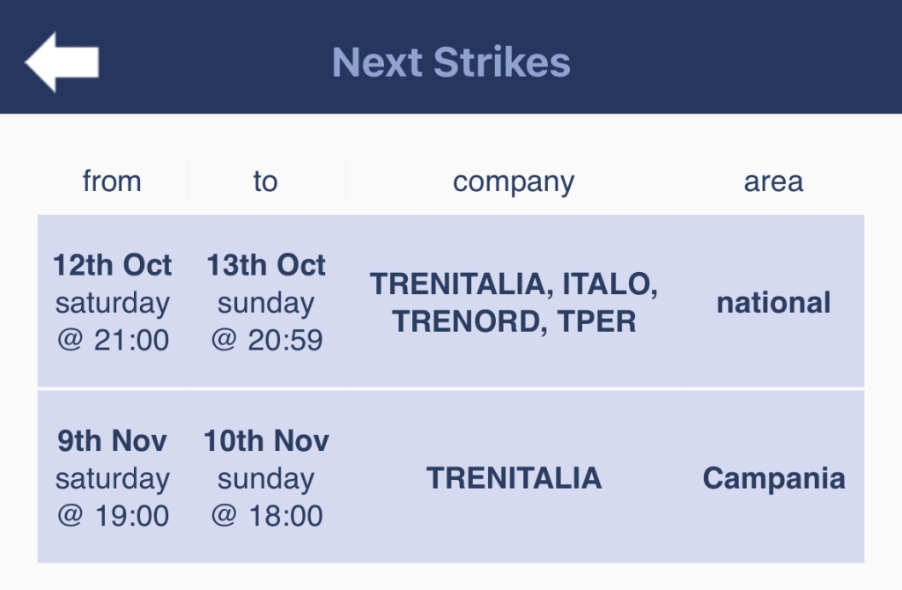902x590 pixels.
Task: Open the 9th Nov strike start date
Action: click(112, 441)
